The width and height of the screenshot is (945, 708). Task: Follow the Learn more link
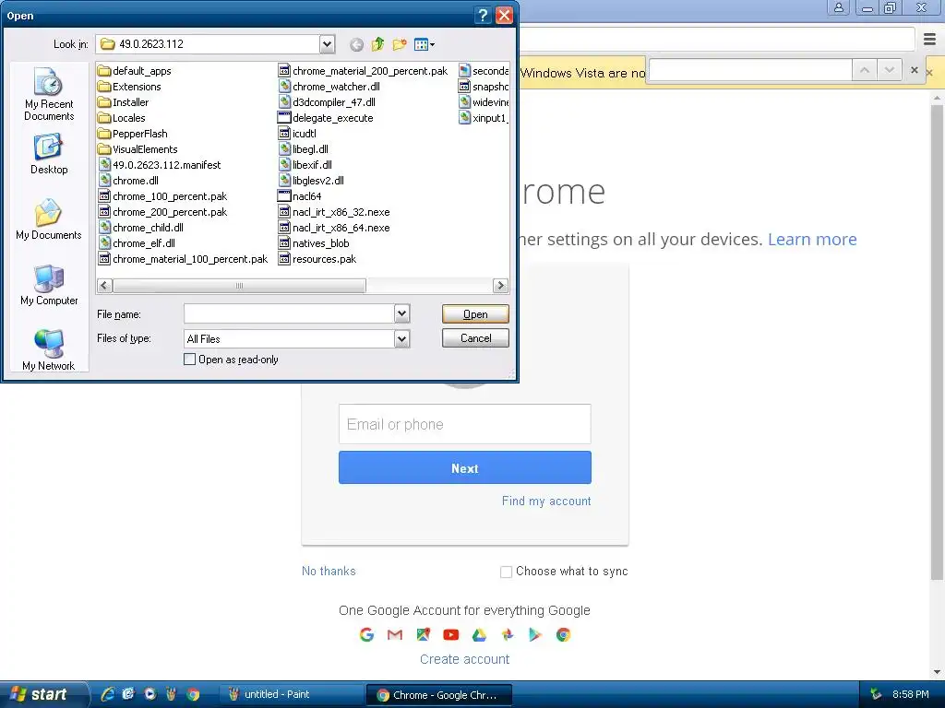[812, 239]
